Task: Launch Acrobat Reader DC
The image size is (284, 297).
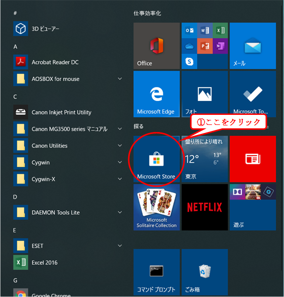Action: (68, 62)
